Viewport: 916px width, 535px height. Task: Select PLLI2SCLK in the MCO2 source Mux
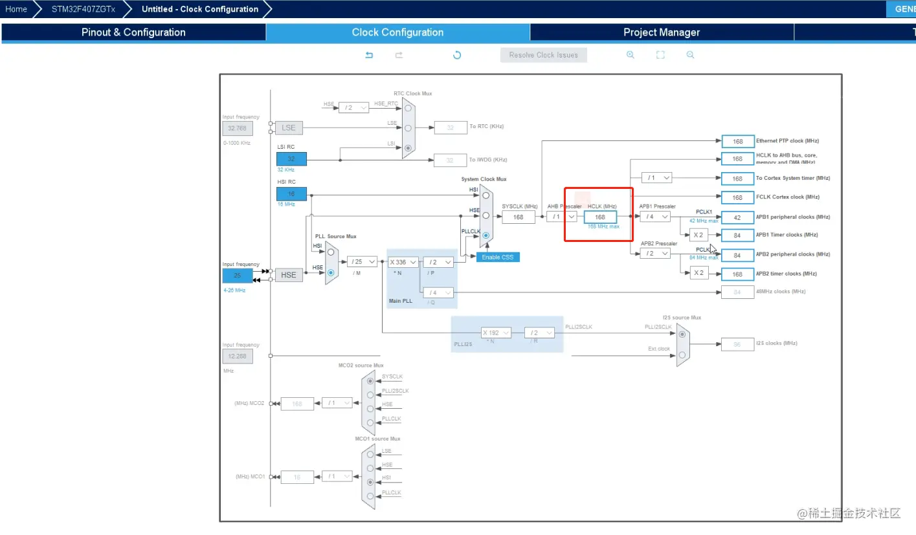coord(370,395)
